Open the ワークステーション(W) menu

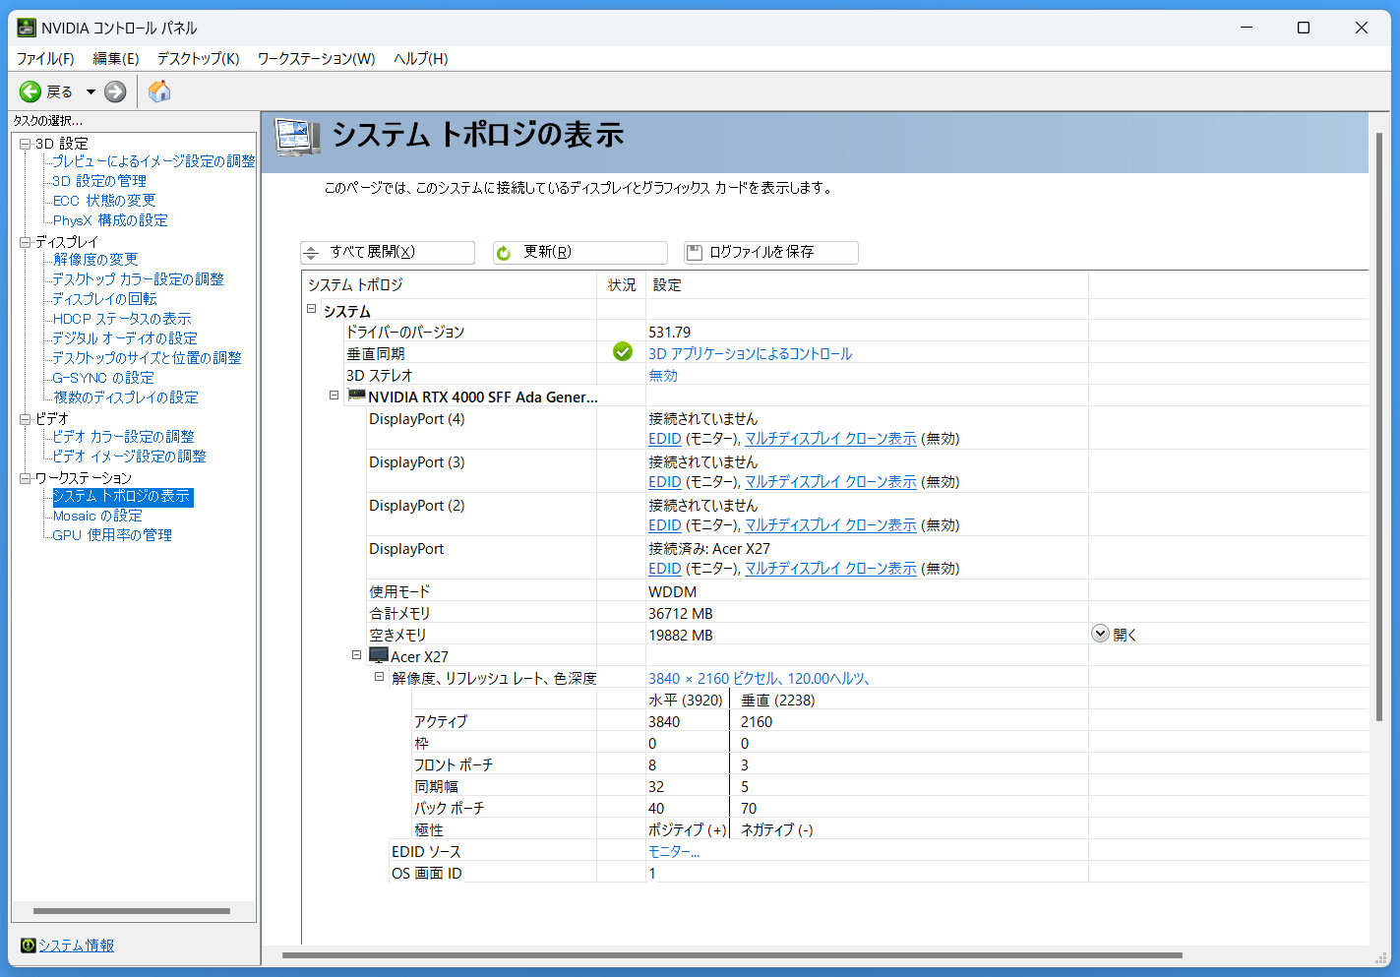pos(317,59)
